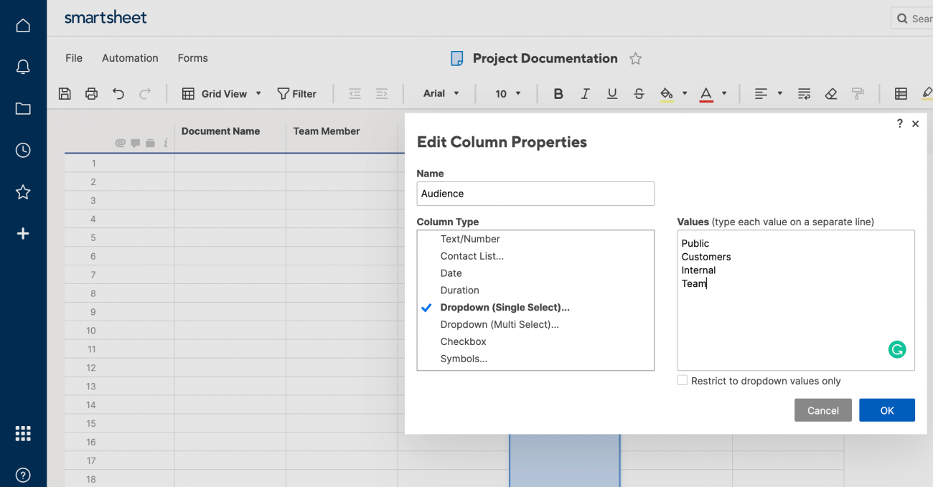This screenshot has height=487, width=933.
Task: Open the Filter tool
Action: click(297, 93)
